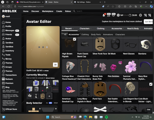Click the body shape selector trapezoid
The width and height of the screenshot is (154, 120).
[x=48, y=110]
